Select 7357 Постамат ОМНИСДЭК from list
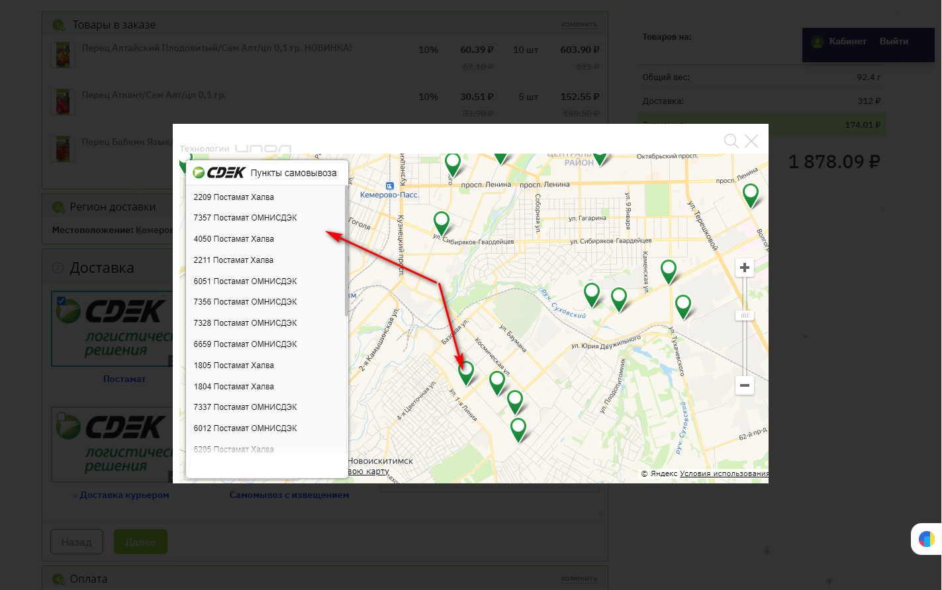942x590 pixels. point(245,218)
